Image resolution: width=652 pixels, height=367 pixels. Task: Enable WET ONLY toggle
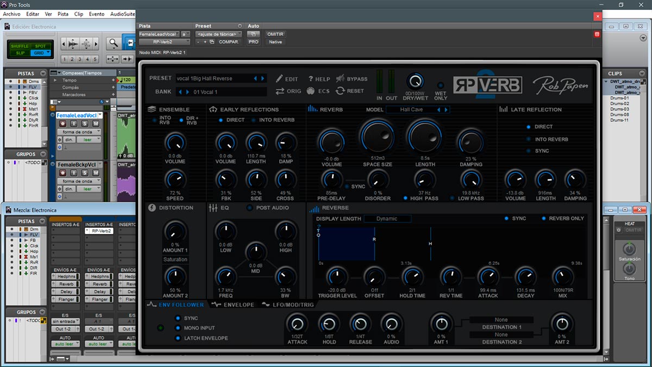tap(441, 85)
